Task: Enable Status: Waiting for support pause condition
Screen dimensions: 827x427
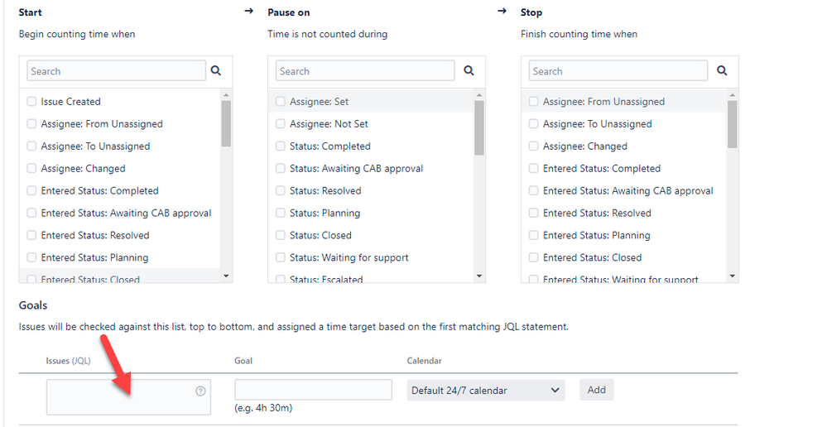Action: point(281,257)
